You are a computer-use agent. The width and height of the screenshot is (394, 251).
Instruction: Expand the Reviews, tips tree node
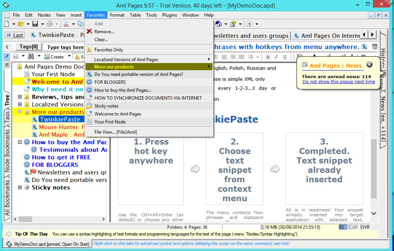[x=19, y=97]
